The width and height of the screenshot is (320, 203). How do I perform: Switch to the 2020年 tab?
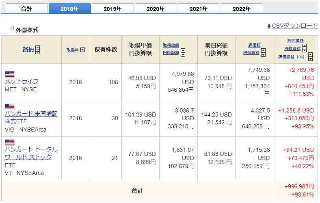[x=156, y=9]
